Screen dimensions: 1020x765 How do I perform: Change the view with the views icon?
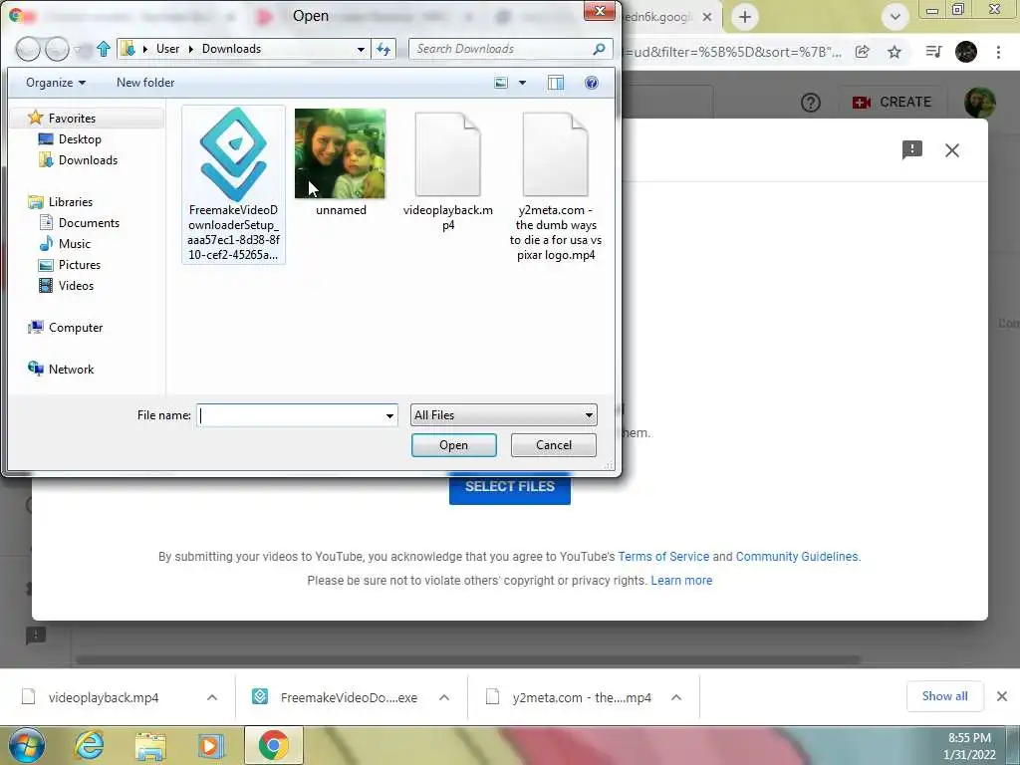tap(501, 83)
